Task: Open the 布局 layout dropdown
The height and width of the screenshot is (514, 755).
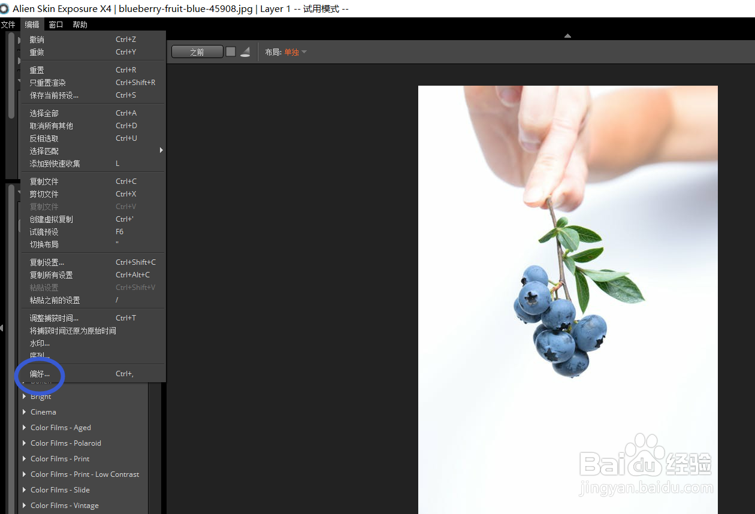Action: (x=295, y=52)
